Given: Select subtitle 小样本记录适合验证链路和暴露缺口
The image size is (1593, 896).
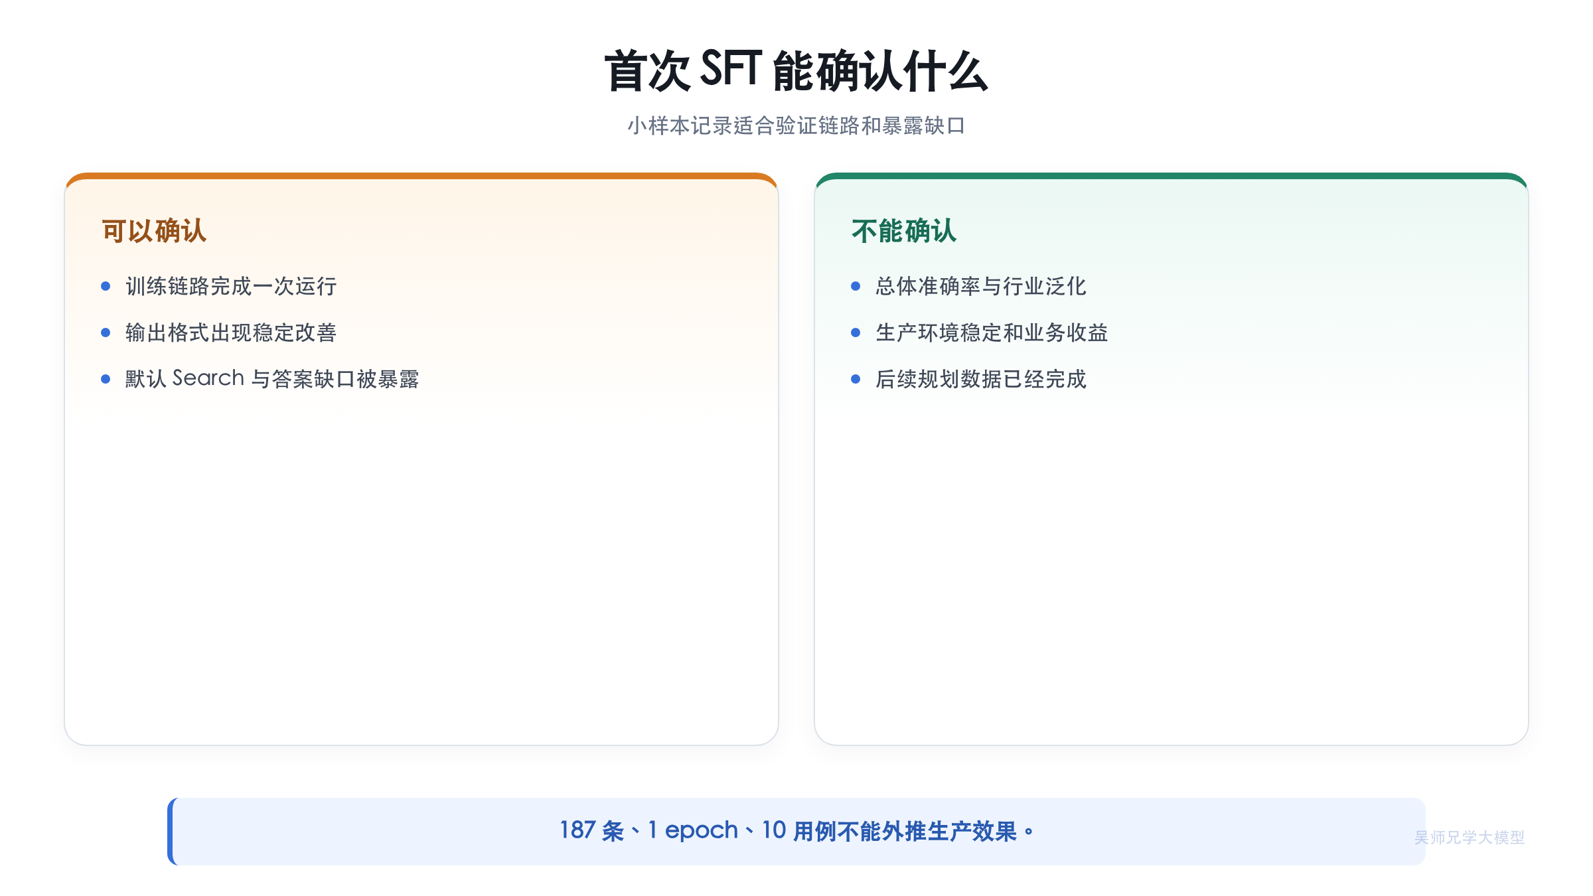Looking at the screenshot, I should [796, 125].
